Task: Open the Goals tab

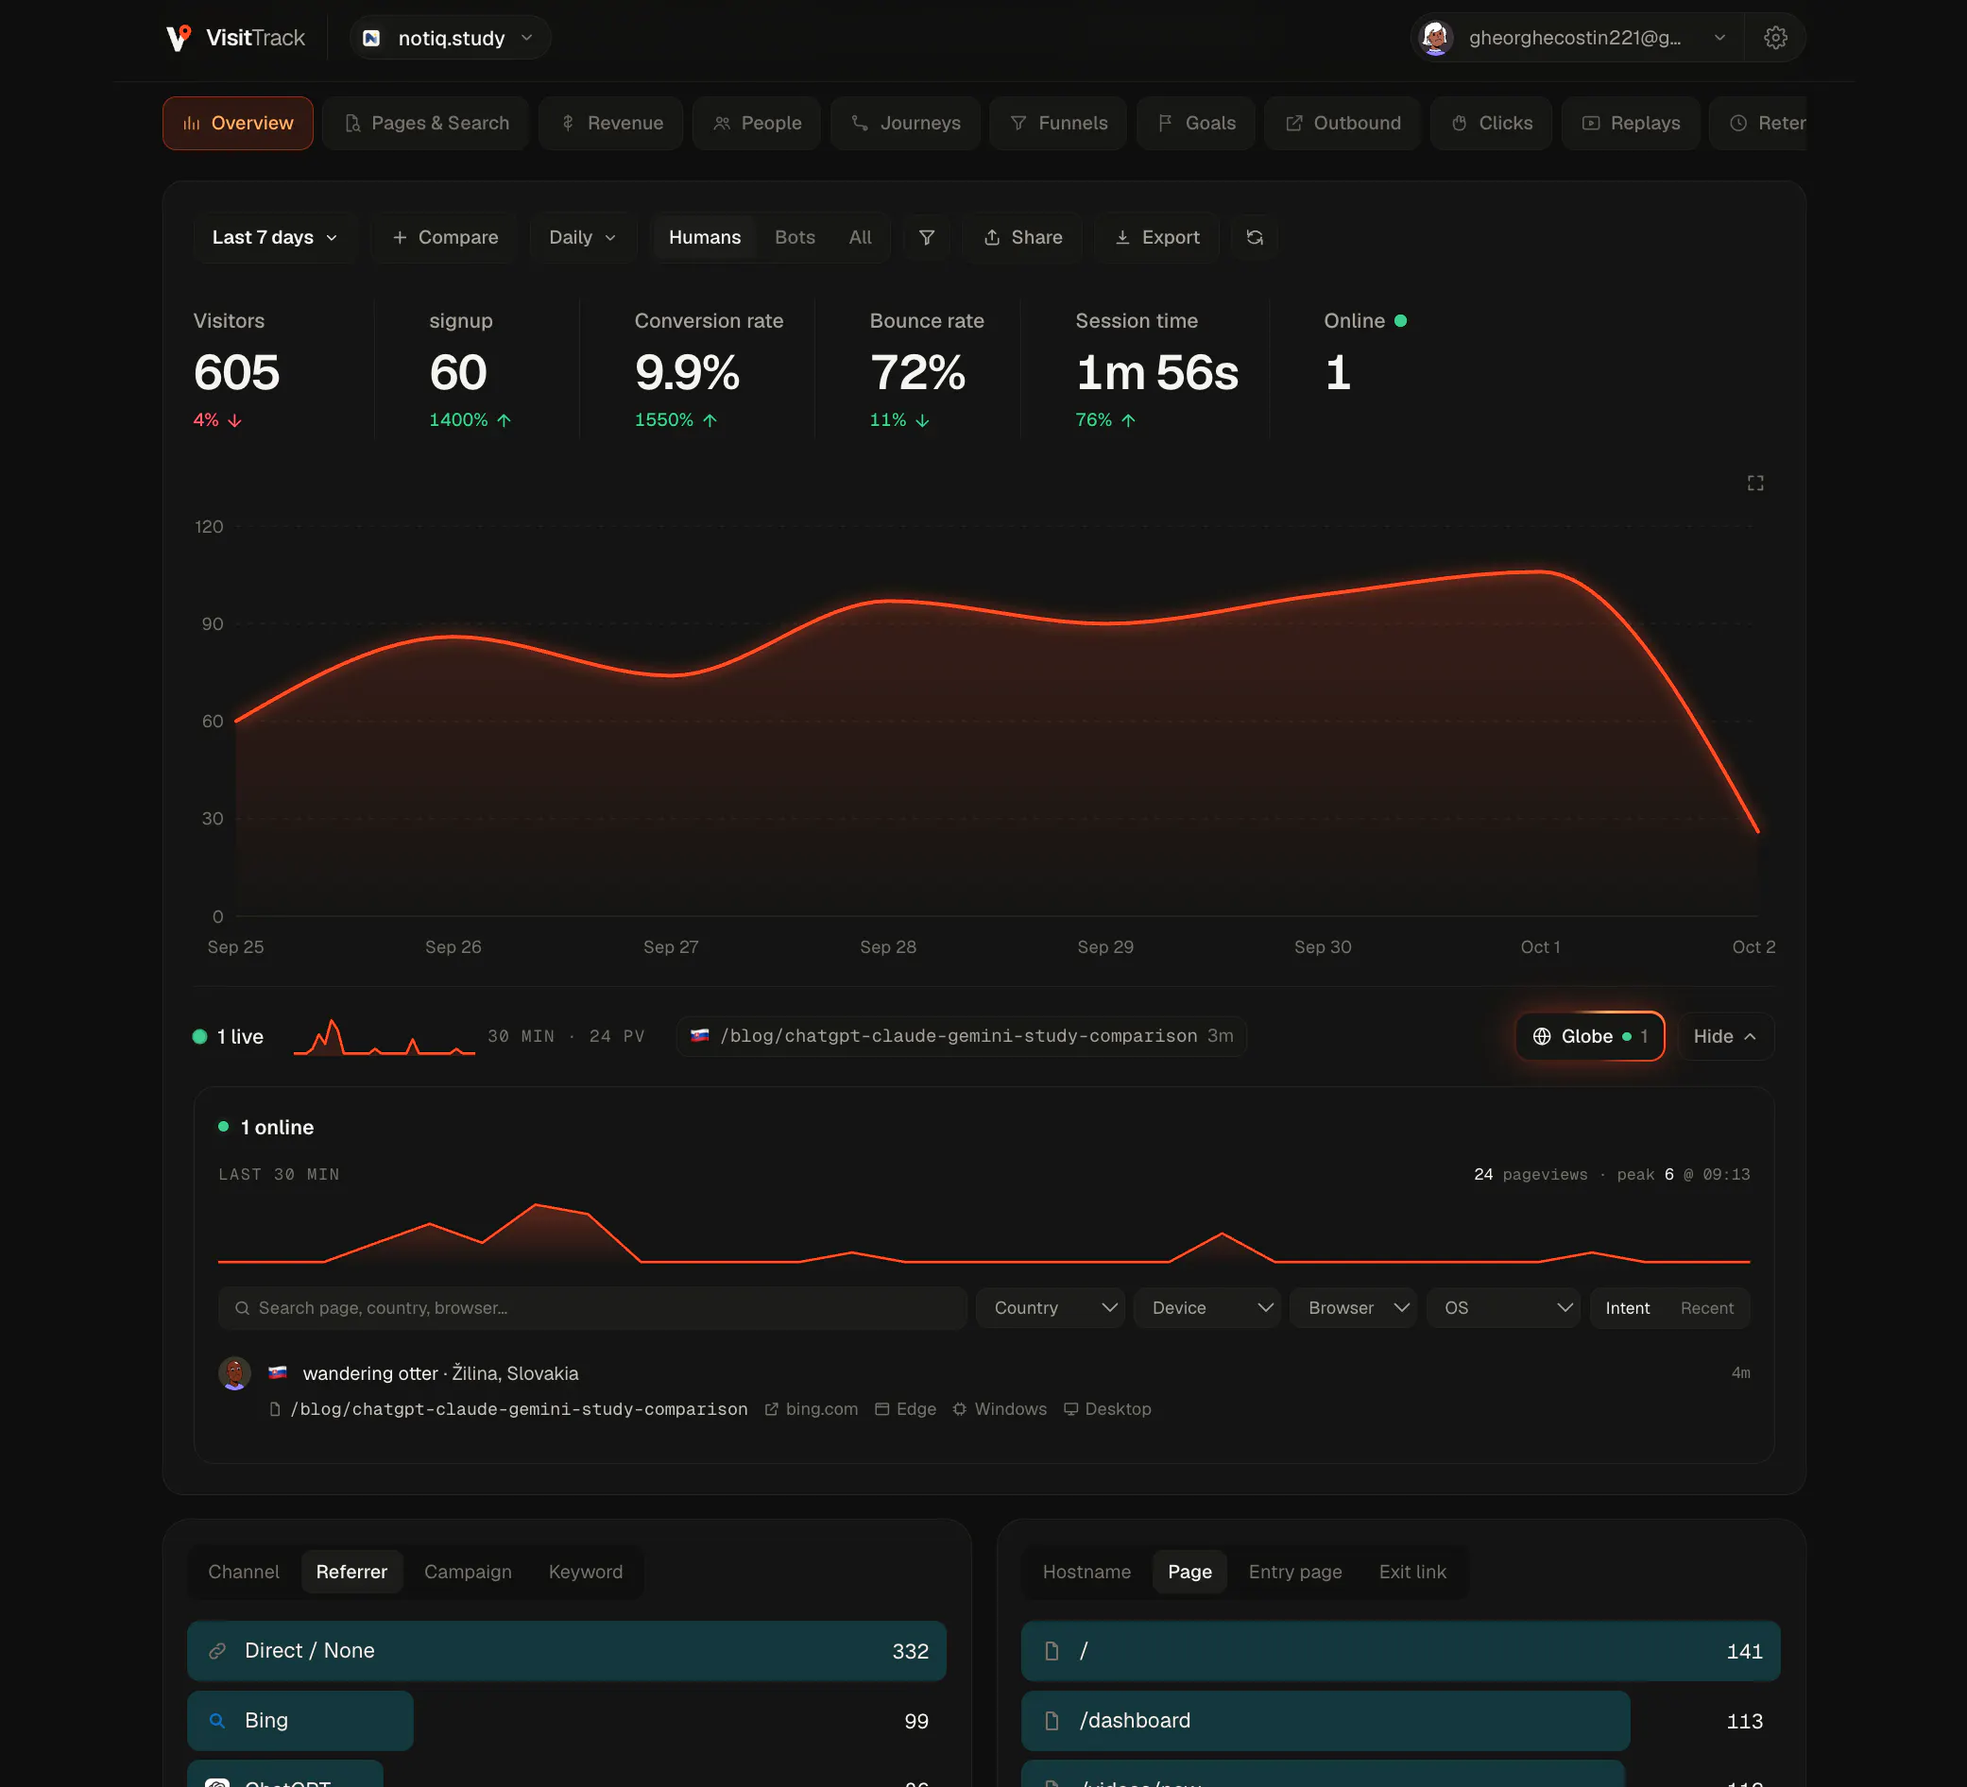Action: click(1195, 123)
